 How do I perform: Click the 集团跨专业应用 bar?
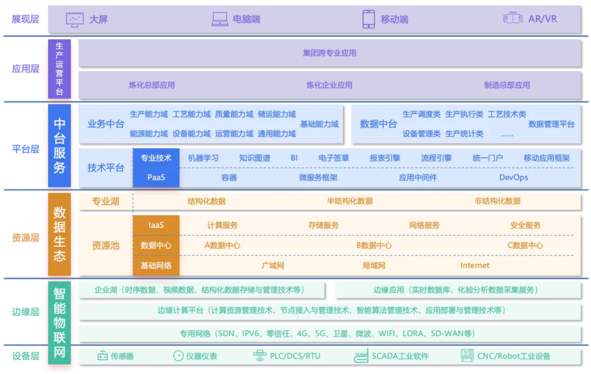coord(329,53)
